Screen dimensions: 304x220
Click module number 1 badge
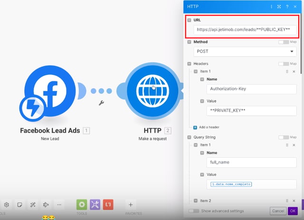[86, 131]
